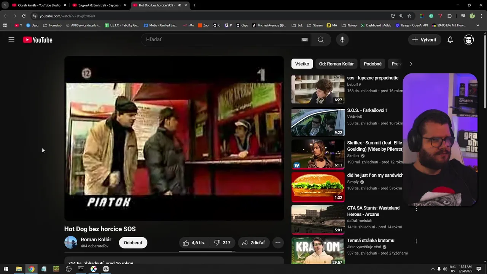Open the Roman Kollár channel name link
Screen dimensions: 487x274
point(96,240)
